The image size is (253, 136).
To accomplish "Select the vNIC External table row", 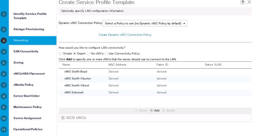I will click(155, 92).
